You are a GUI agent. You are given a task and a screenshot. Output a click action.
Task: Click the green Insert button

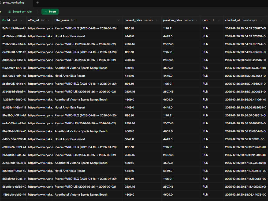click(50, 12)
